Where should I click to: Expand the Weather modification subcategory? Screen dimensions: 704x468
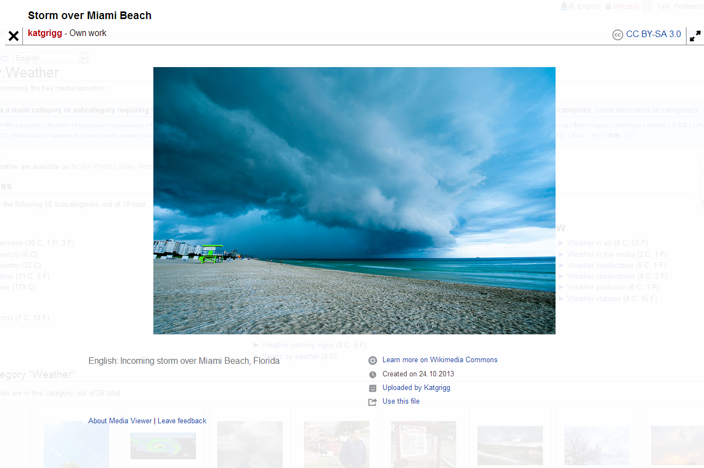point(561,266)
